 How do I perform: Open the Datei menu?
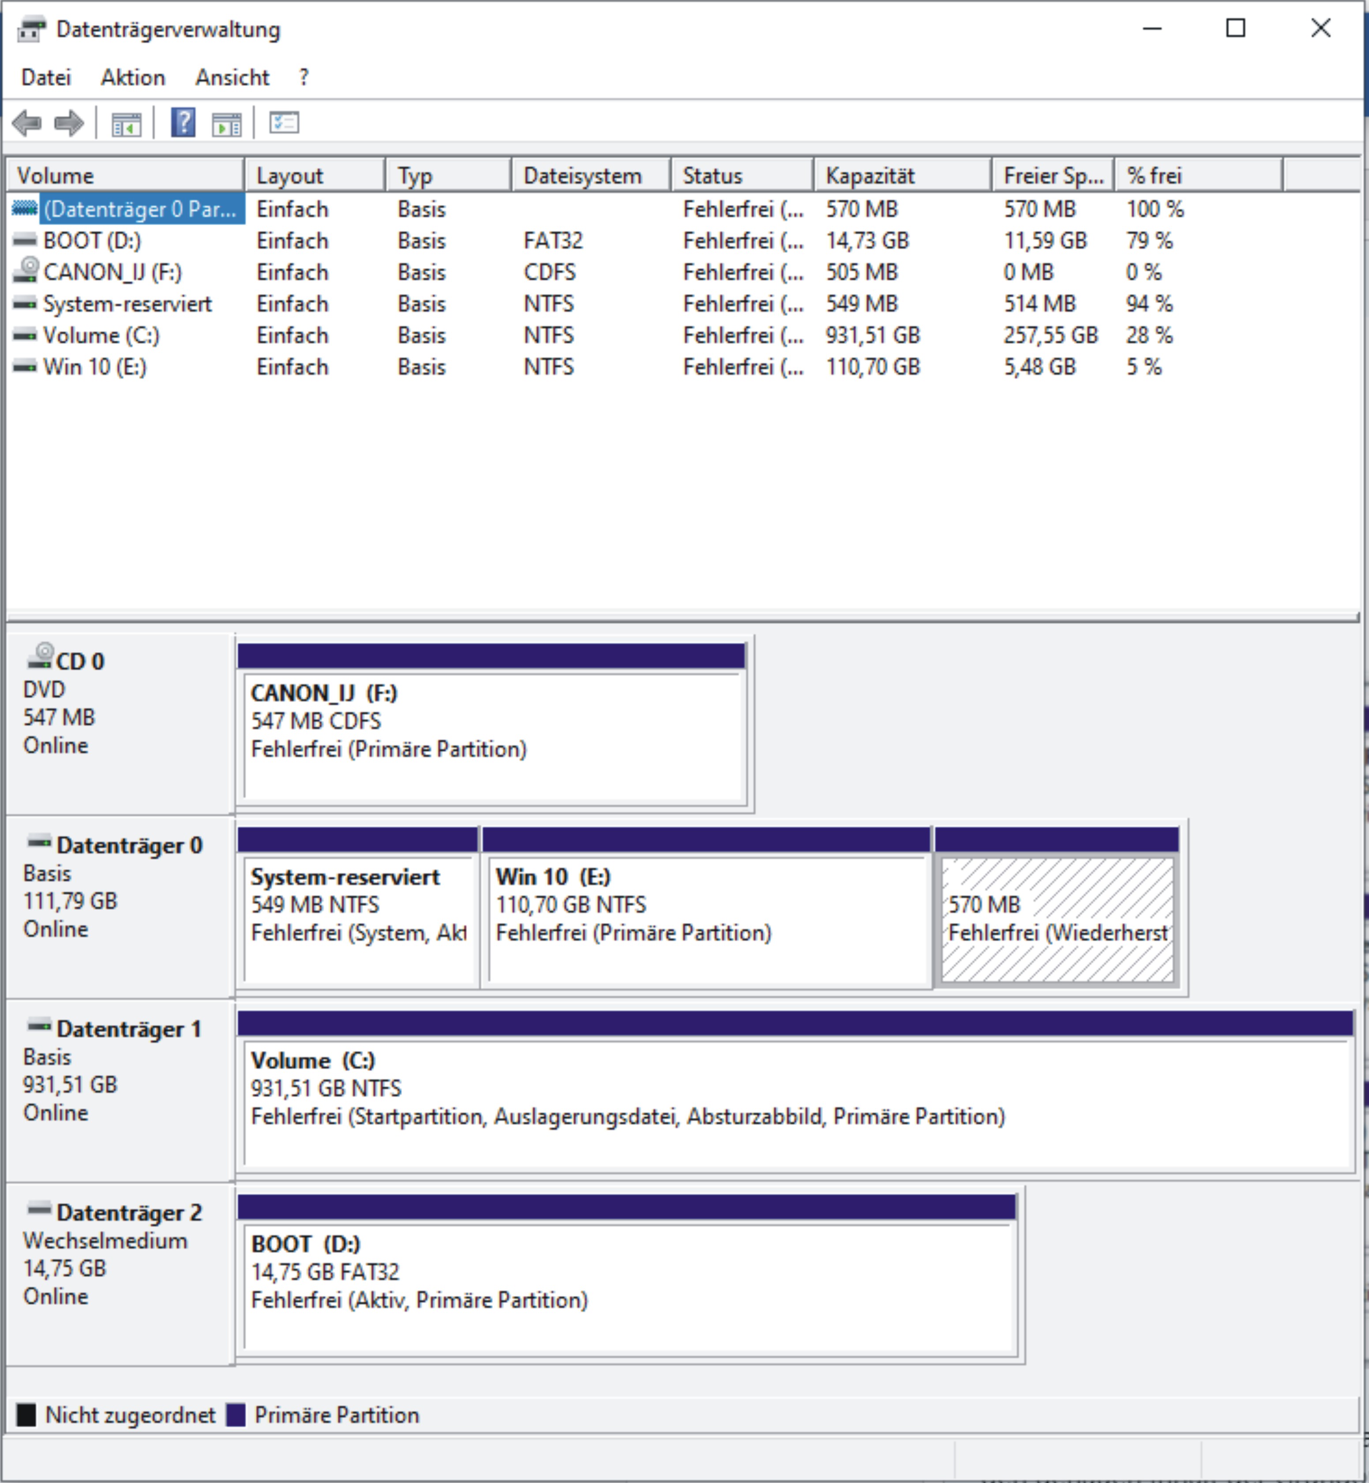pos(46,78)
